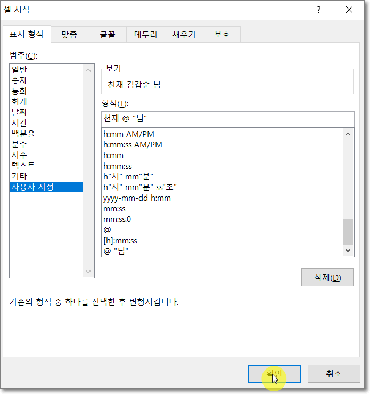Select format h:mm AM/PM
The width and height of the screenshot is (370, 394).
pos(223,134)
